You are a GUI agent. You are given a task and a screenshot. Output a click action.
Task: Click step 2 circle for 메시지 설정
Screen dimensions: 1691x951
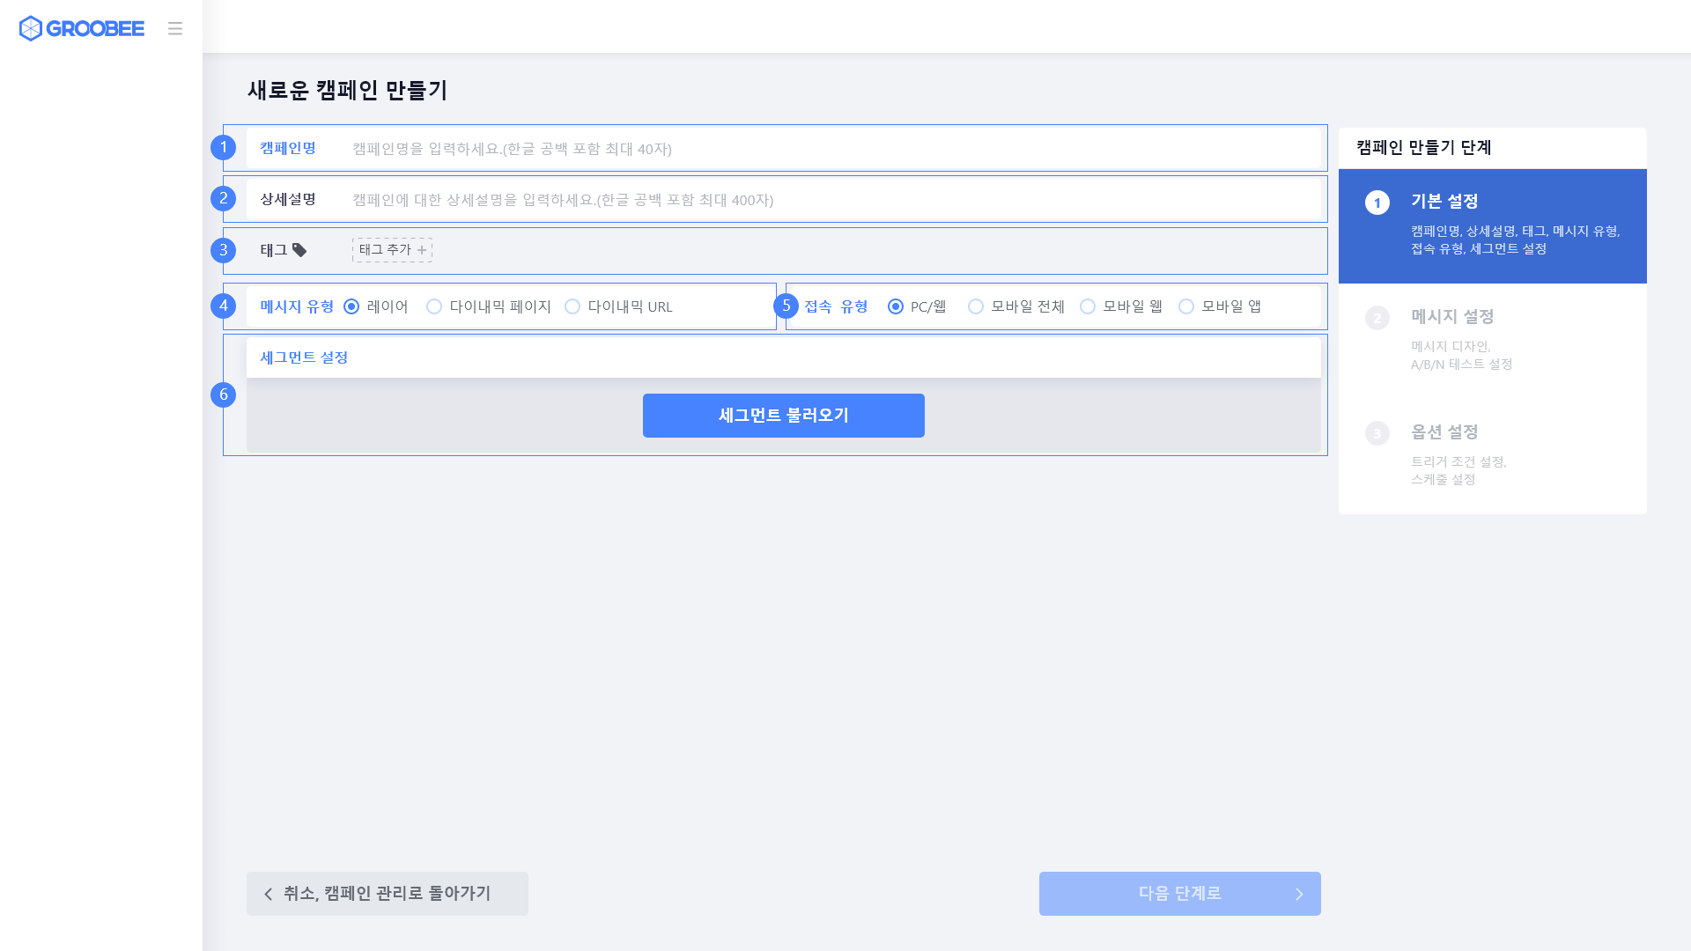pyautogui.click(x=1377, y=318)
